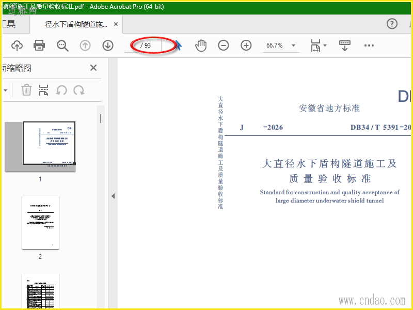Viewport: 413px width, 310px height.
Task: Select page 2 thumbnail
Action: pyautogui.click(x=40, y=222)
